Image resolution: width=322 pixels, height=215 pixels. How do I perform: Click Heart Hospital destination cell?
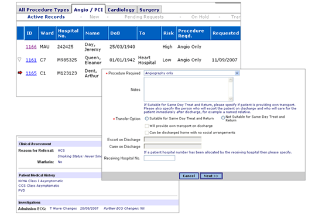147,60
